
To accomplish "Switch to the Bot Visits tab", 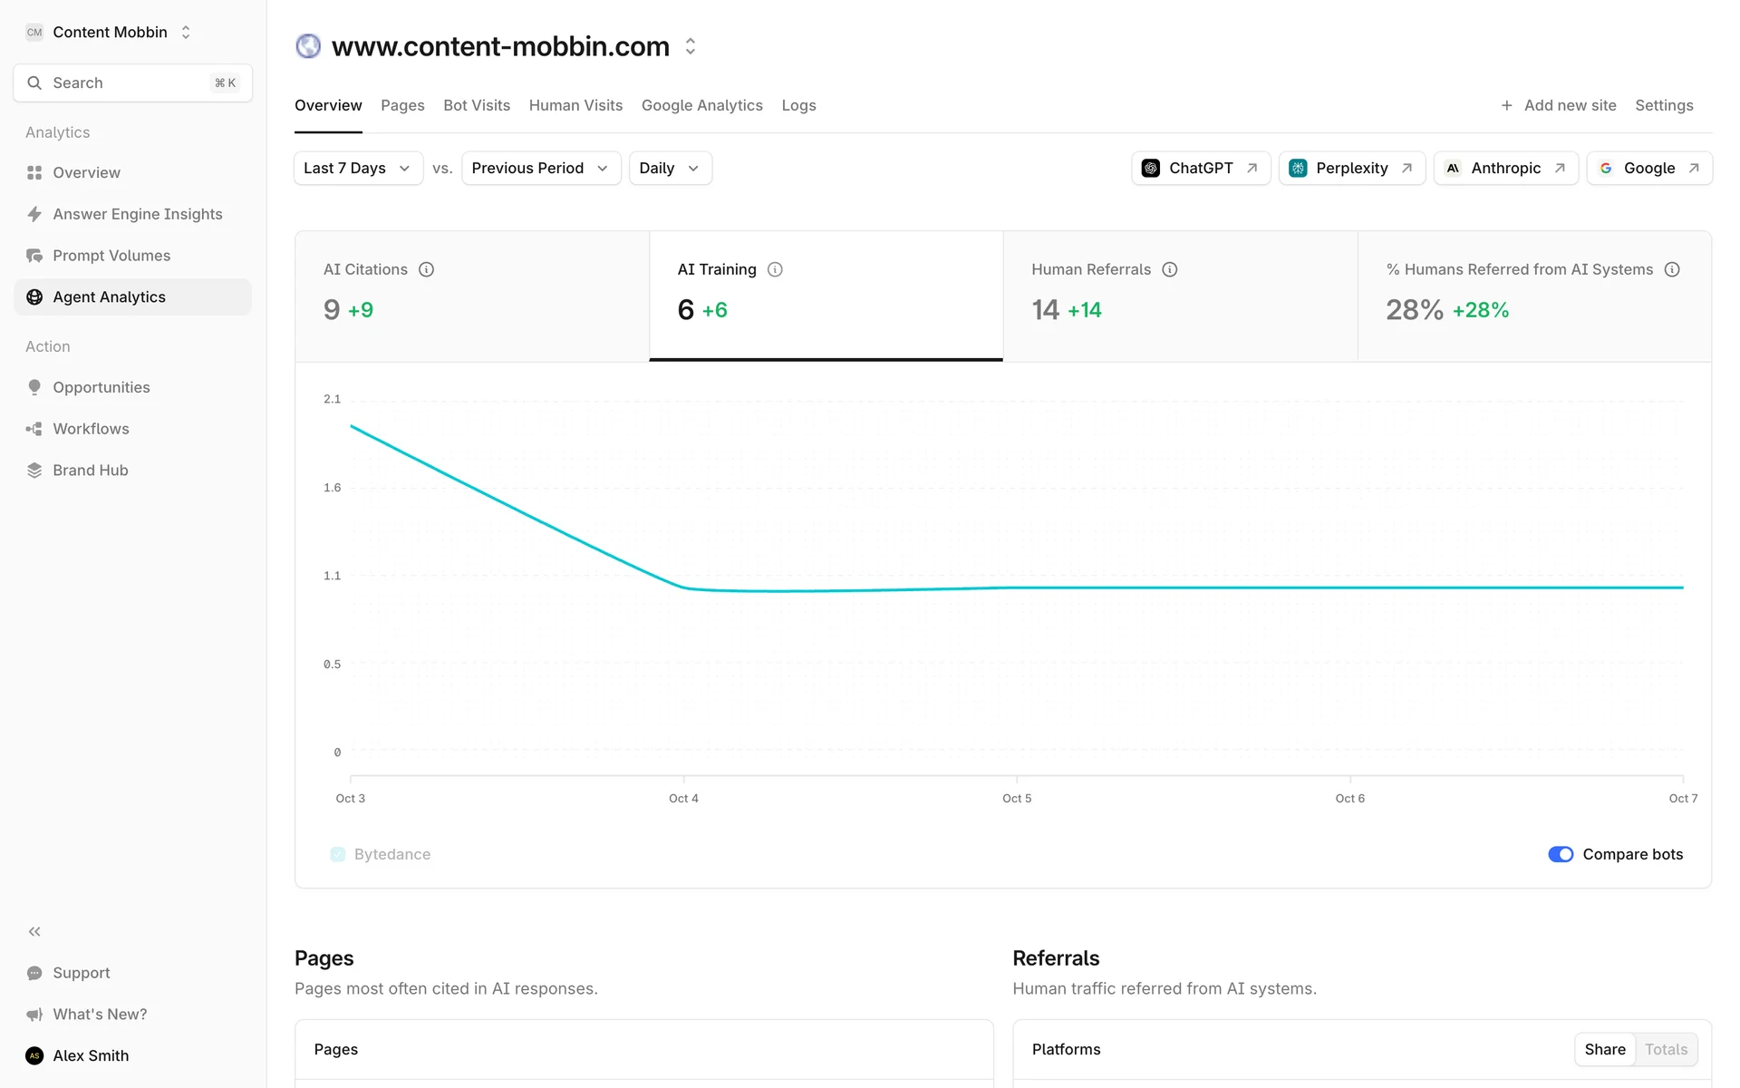I will pyautogui.click(x=477, y=105).
